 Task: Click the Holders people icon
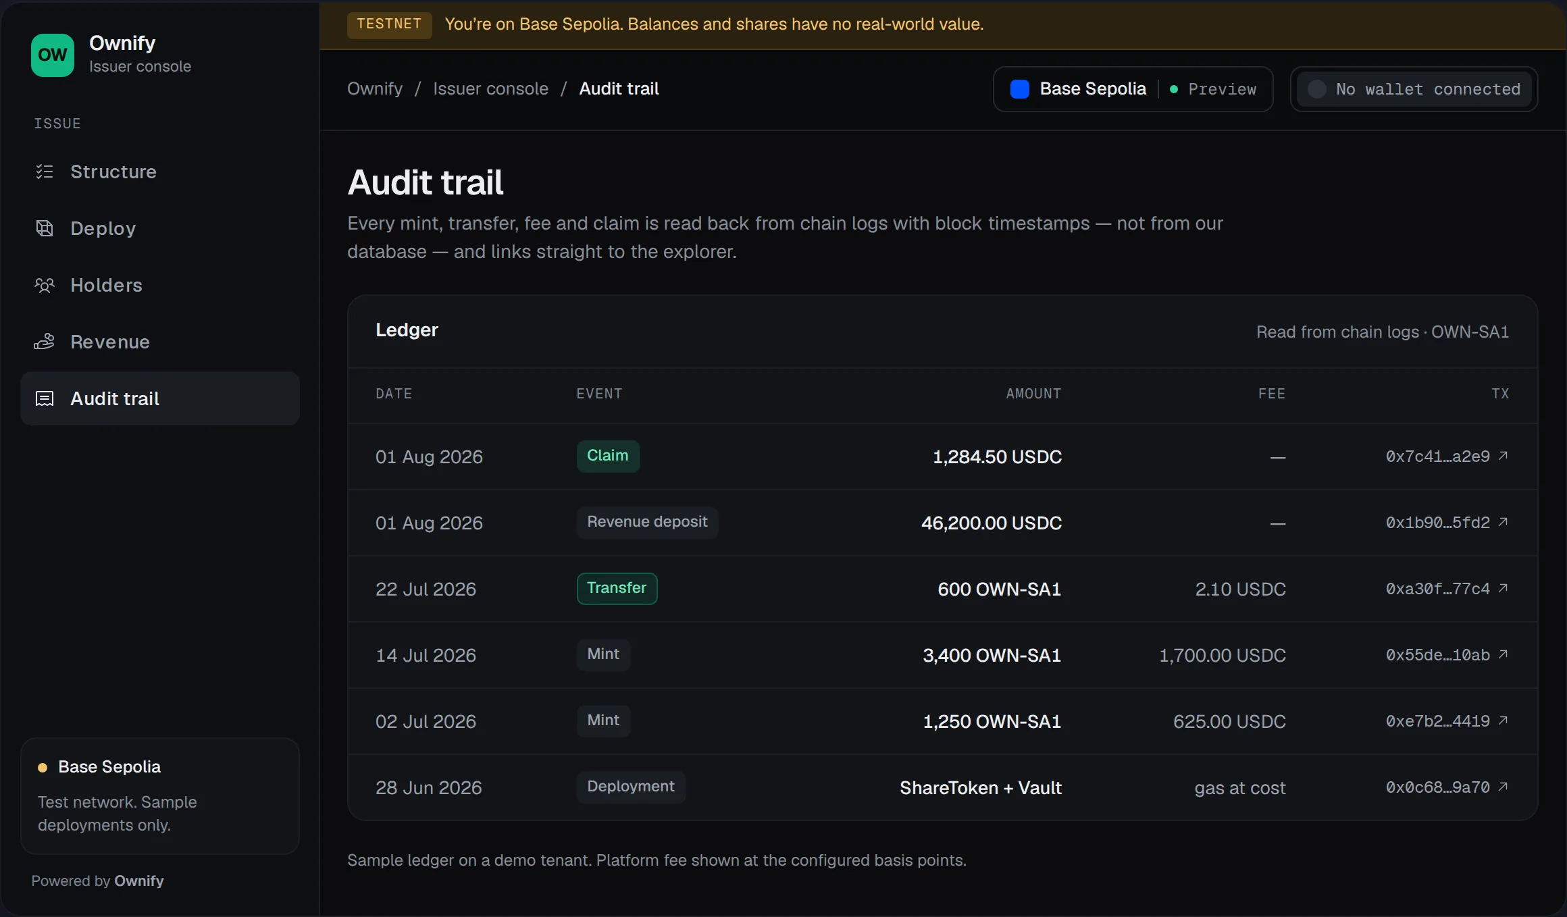pyautogui.click(x=45, y=285)
